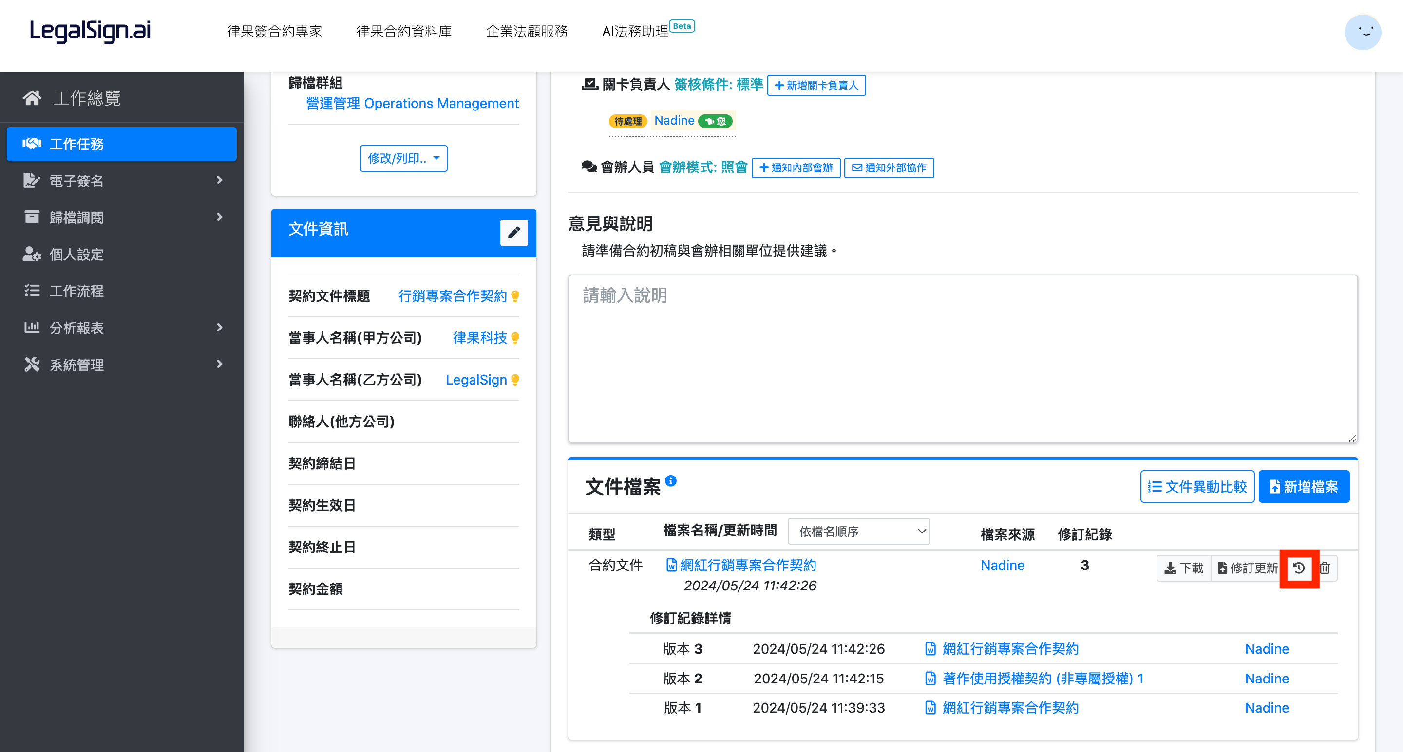
Task: Click the 新增關卡負責人 button
Action: [x=816, y=86]
